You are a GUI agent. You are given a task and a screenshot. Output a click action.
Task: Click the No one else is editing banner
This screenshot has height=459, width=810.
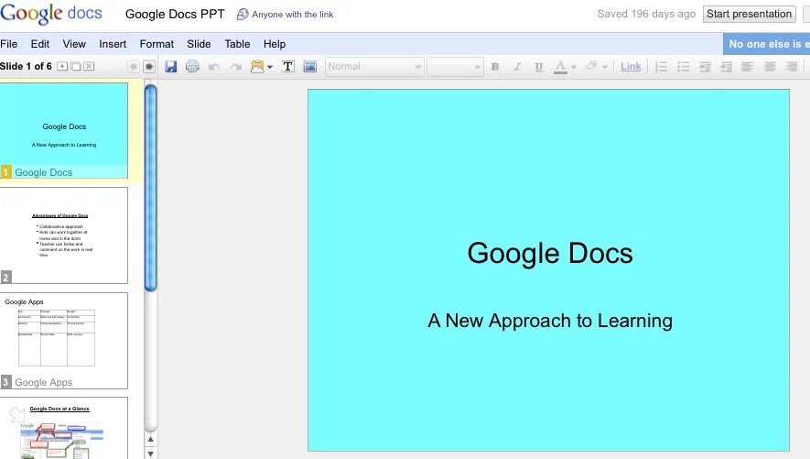(x=767, y=44)
